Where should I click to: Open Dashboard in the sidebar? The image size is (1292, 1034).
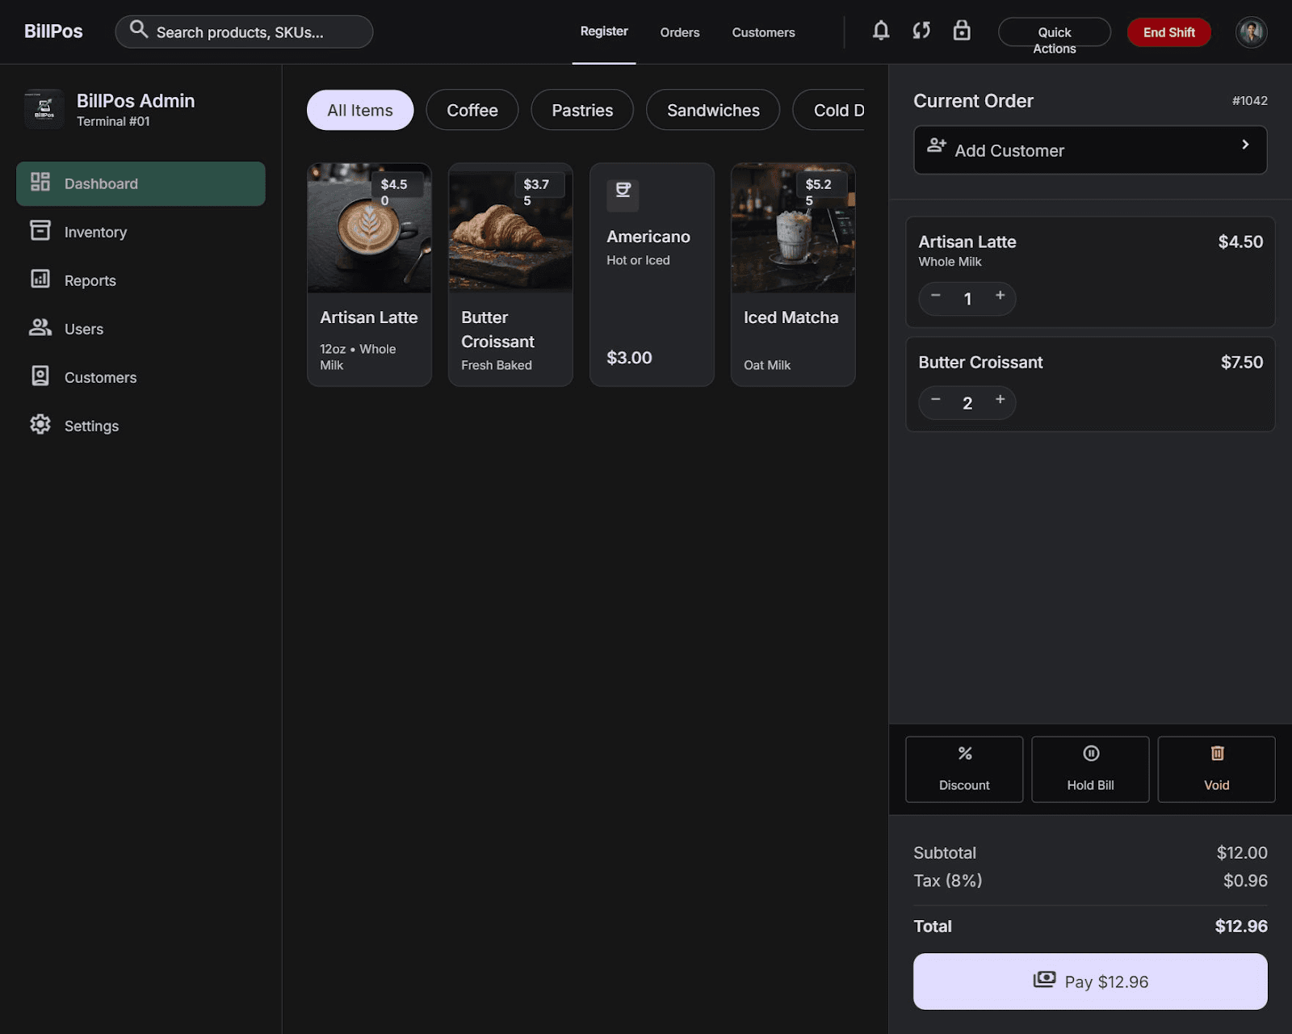tap(141, 183)
